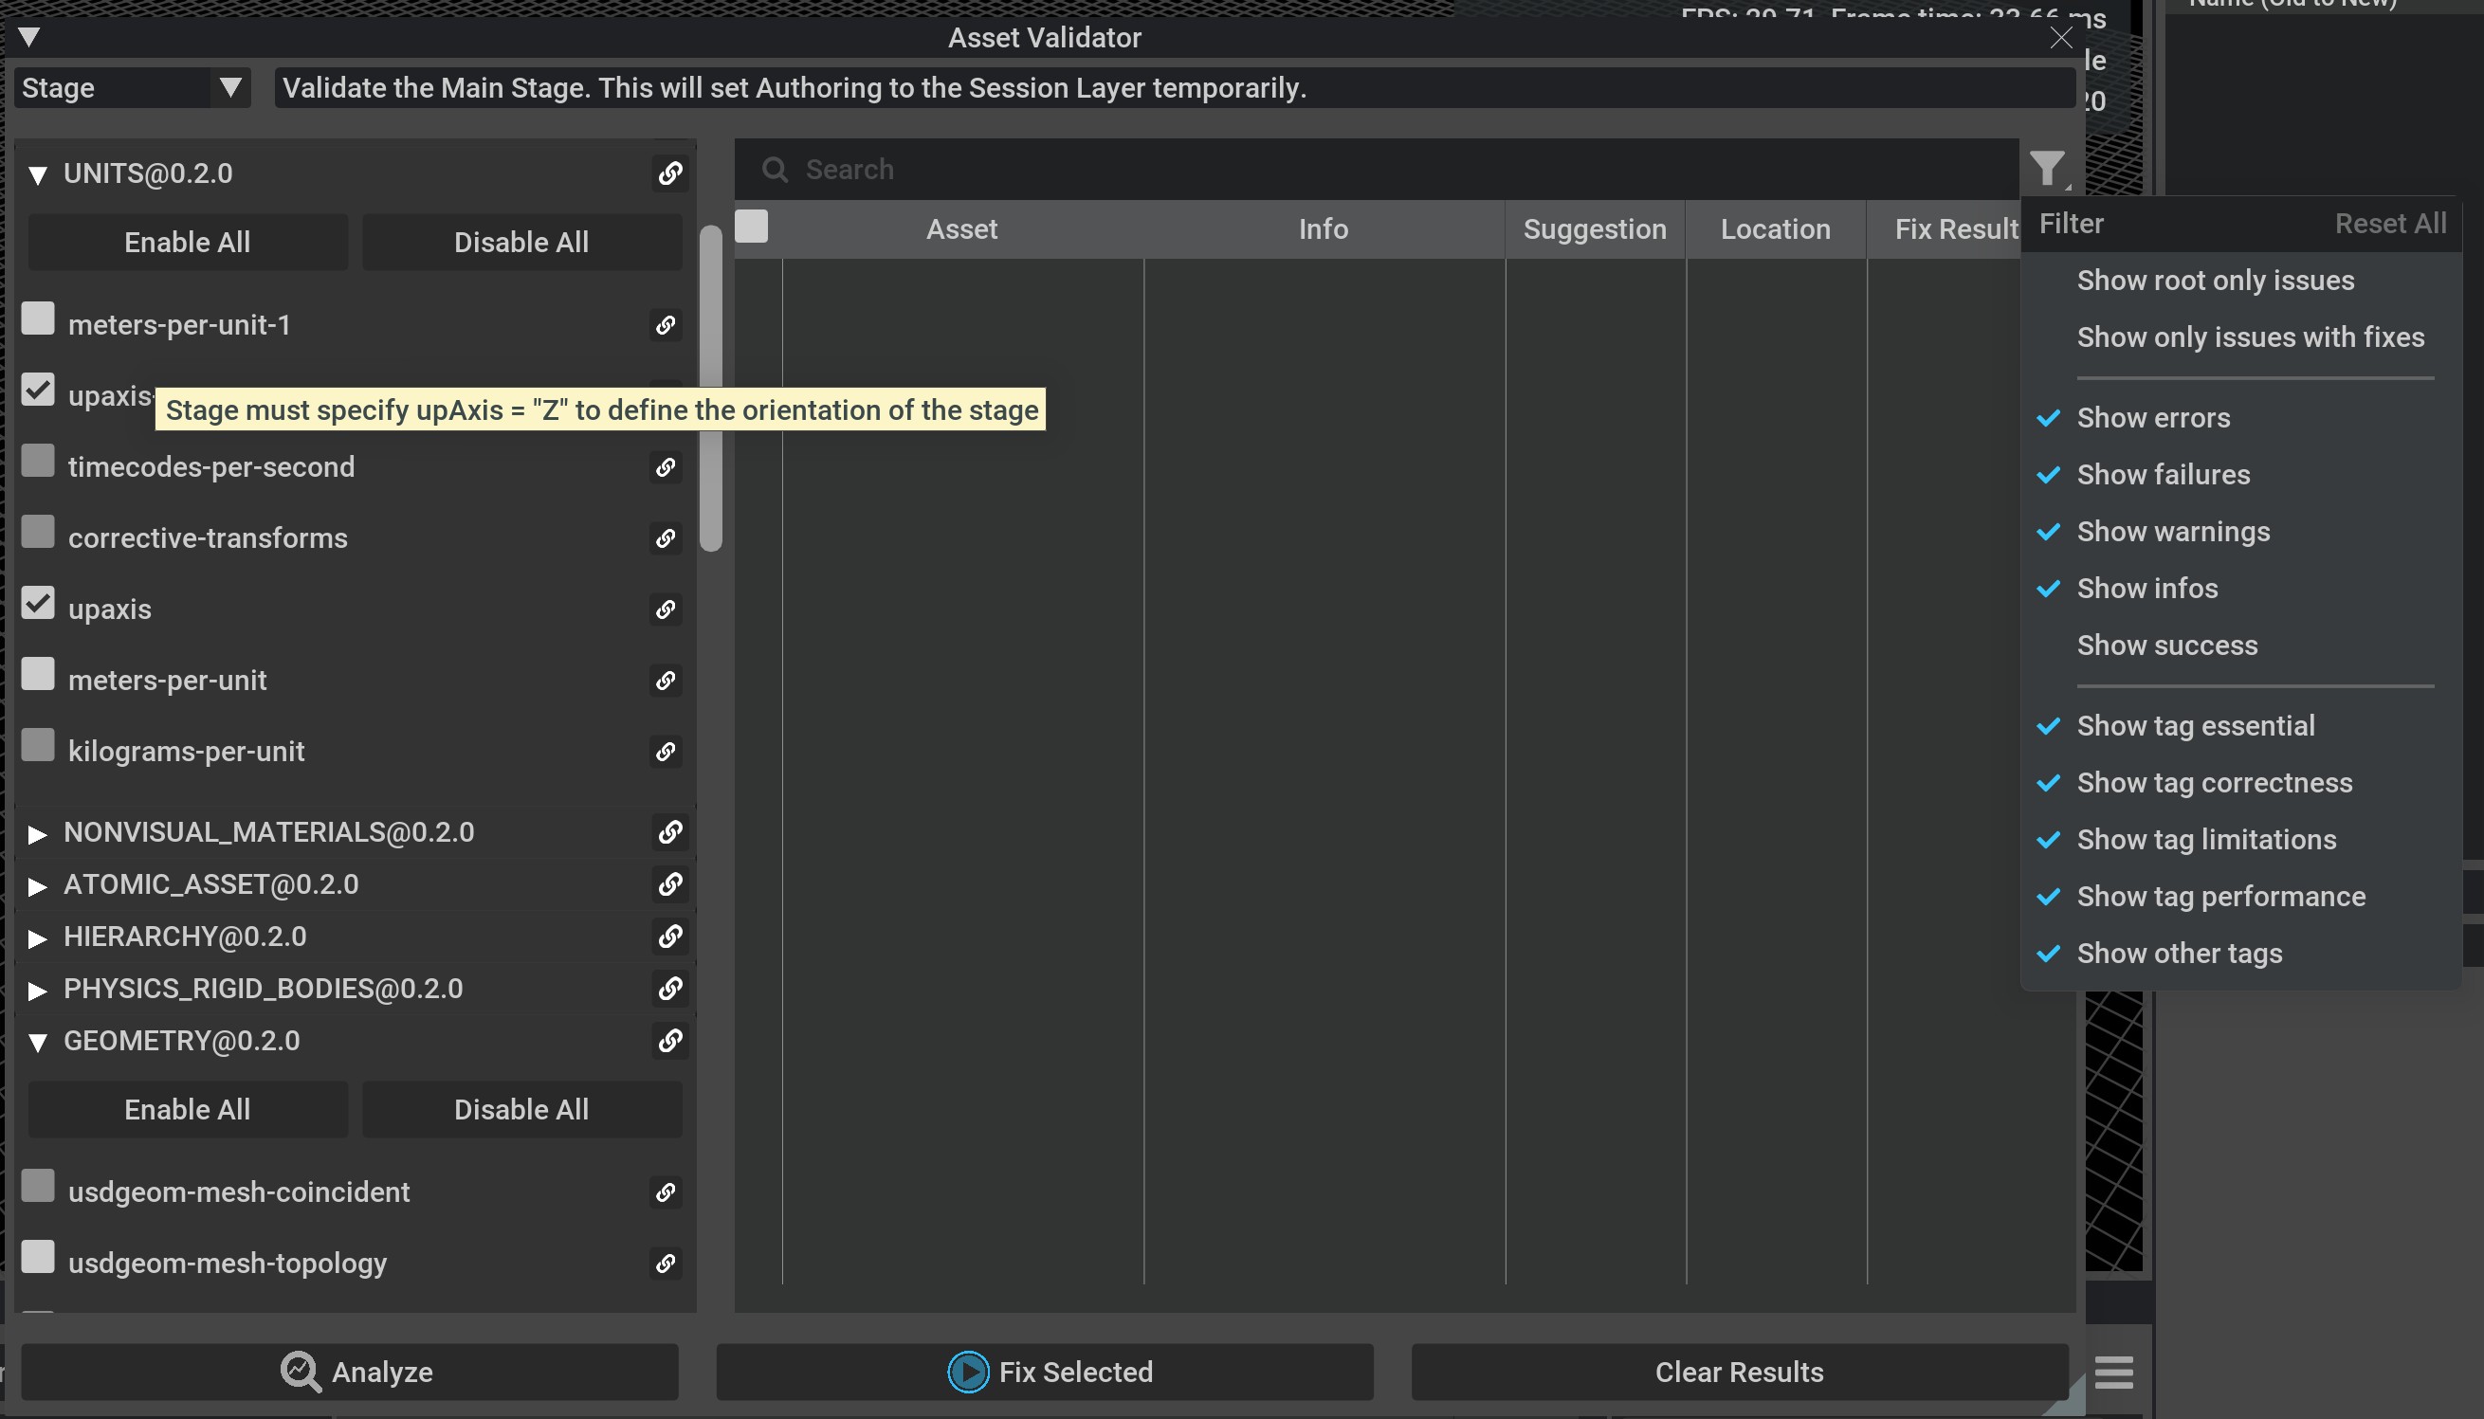Viewport: 2484px width, 1419px height.
Task: Open the filter funnel icon
Action: click(2048, 169)
